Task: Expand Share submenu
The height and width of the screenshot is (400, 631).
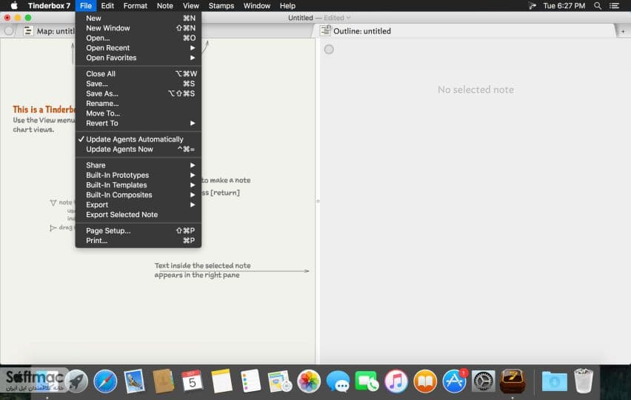Action: tap(138, 165)
